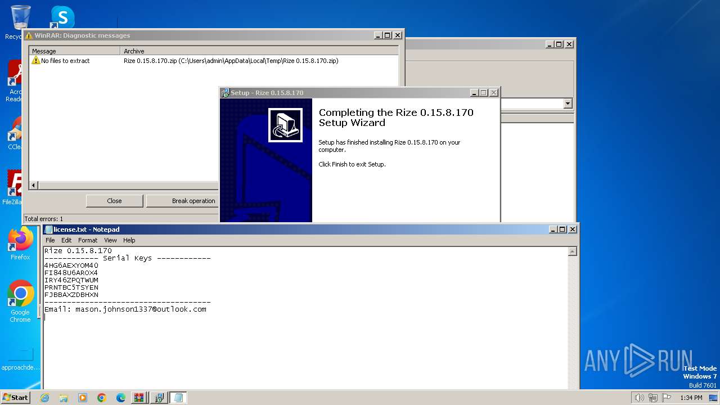
Task: Switch to Notepad taskbar button
Action: pos(178,398)
